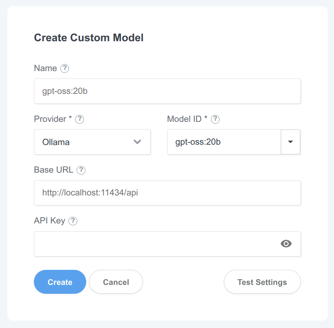Open the Model ID help tooltip icon
The width and height of the screenshot is (334, 328).
tap(215, 119)
